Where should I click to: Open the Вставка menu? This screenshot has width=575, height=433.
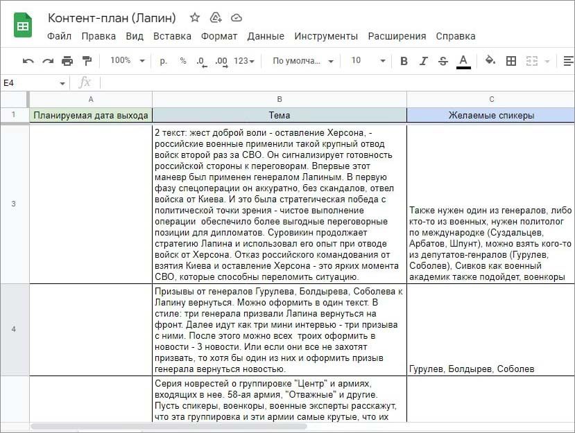[172, 36]
